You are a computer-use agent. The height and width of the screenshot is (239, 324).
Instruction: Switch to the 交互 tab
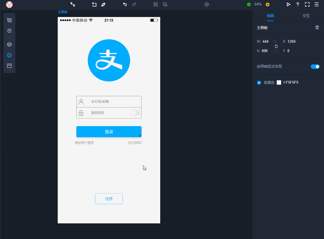306,16
